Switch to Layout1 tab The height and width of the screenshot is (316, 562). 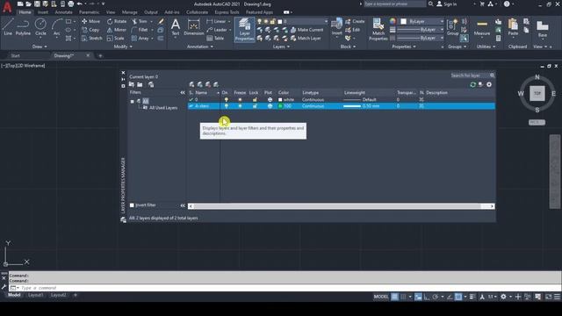35,295
